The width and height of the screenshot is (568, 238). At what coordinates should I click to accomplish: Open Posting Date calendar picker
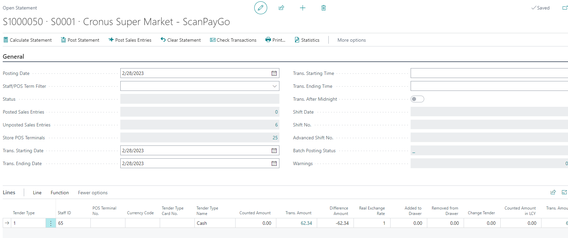(x=274, y=73)
